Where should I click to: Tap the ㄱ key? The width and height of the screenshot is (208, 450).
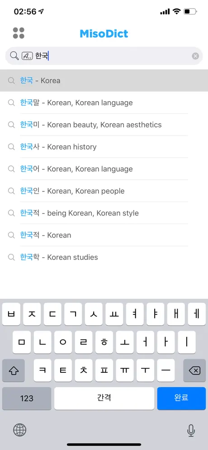(x=73, y=314)
